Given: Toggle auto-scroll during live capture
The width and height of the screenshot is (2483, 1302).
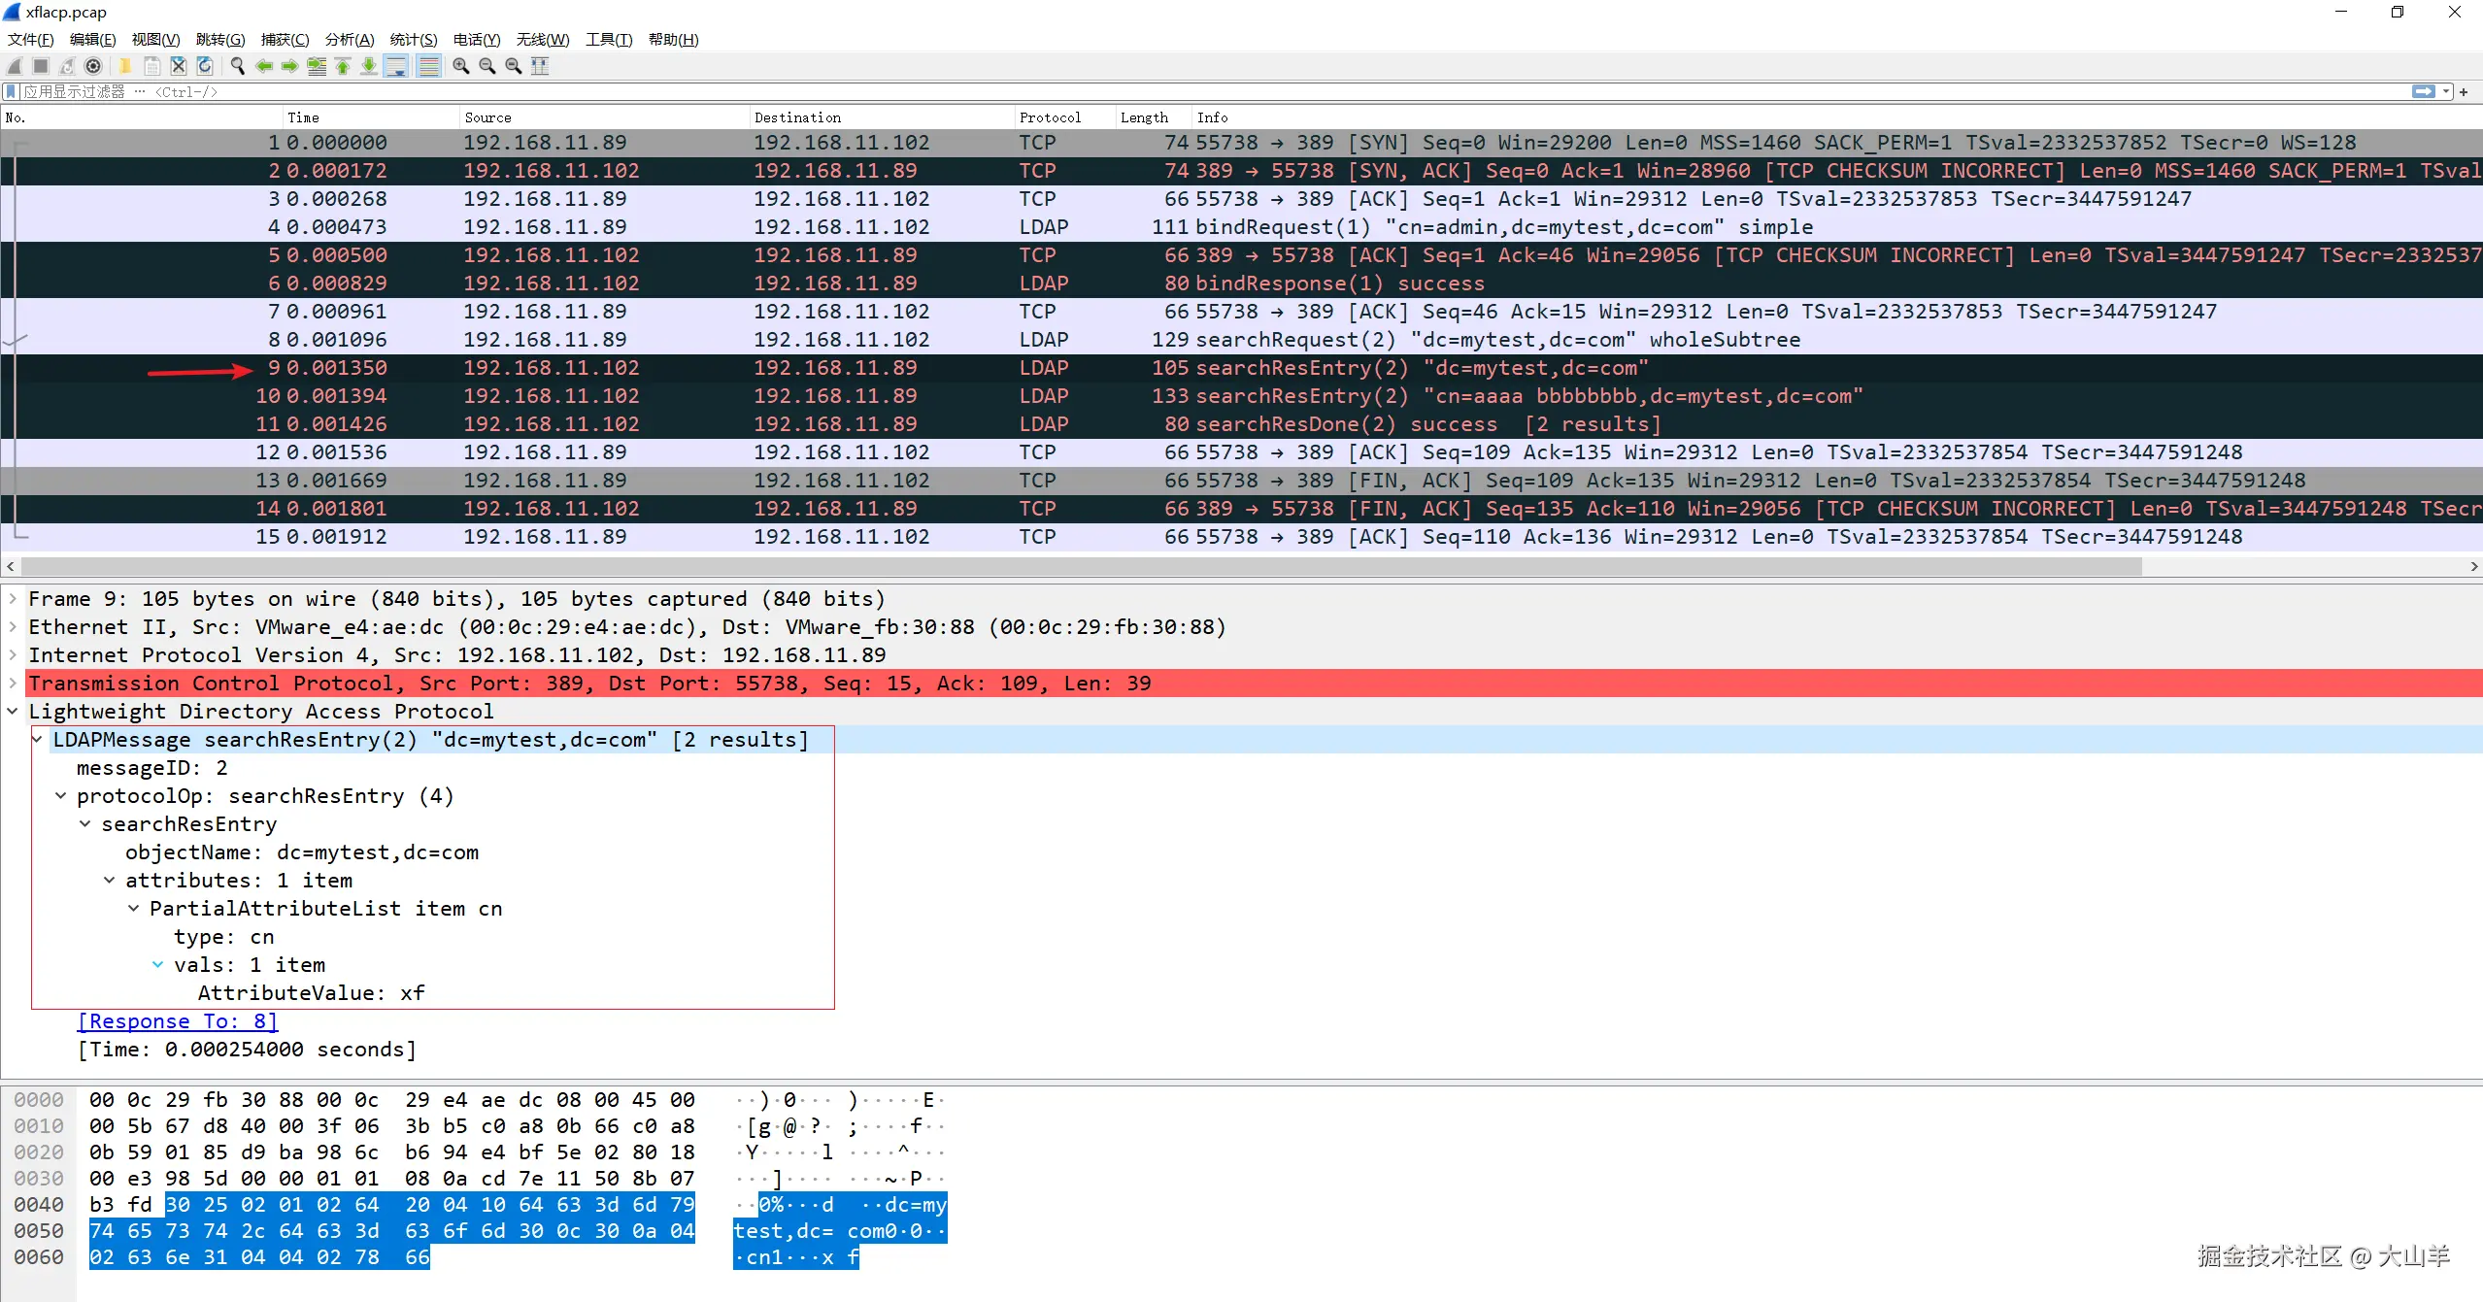Looking at the screenshot, I should pos(395,66).
